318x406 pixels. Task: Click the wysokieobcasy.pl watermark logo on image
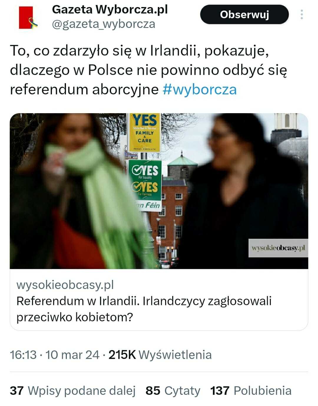click(278, 248)
